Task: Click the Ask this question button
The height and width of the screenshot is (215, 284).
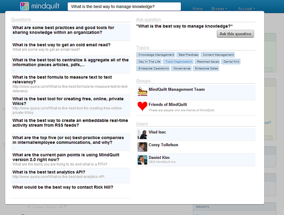Action: tap(235, 34)
